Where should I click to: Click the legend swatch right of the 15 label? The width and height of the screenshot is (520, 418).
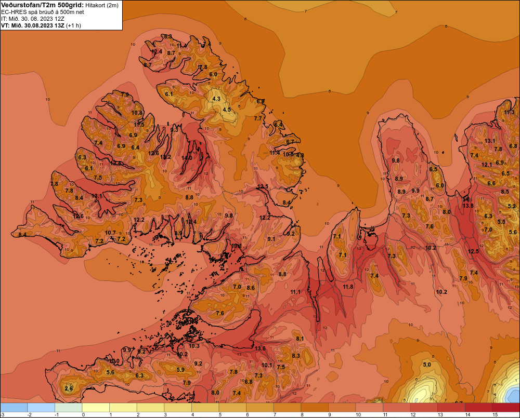point(506,408)
